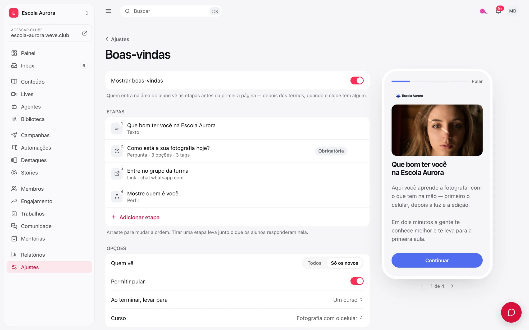This screenshot has width=529, height=330.
Task: Disable the Mostrar boas-vindas switch
Action: (x=357, y=81)
